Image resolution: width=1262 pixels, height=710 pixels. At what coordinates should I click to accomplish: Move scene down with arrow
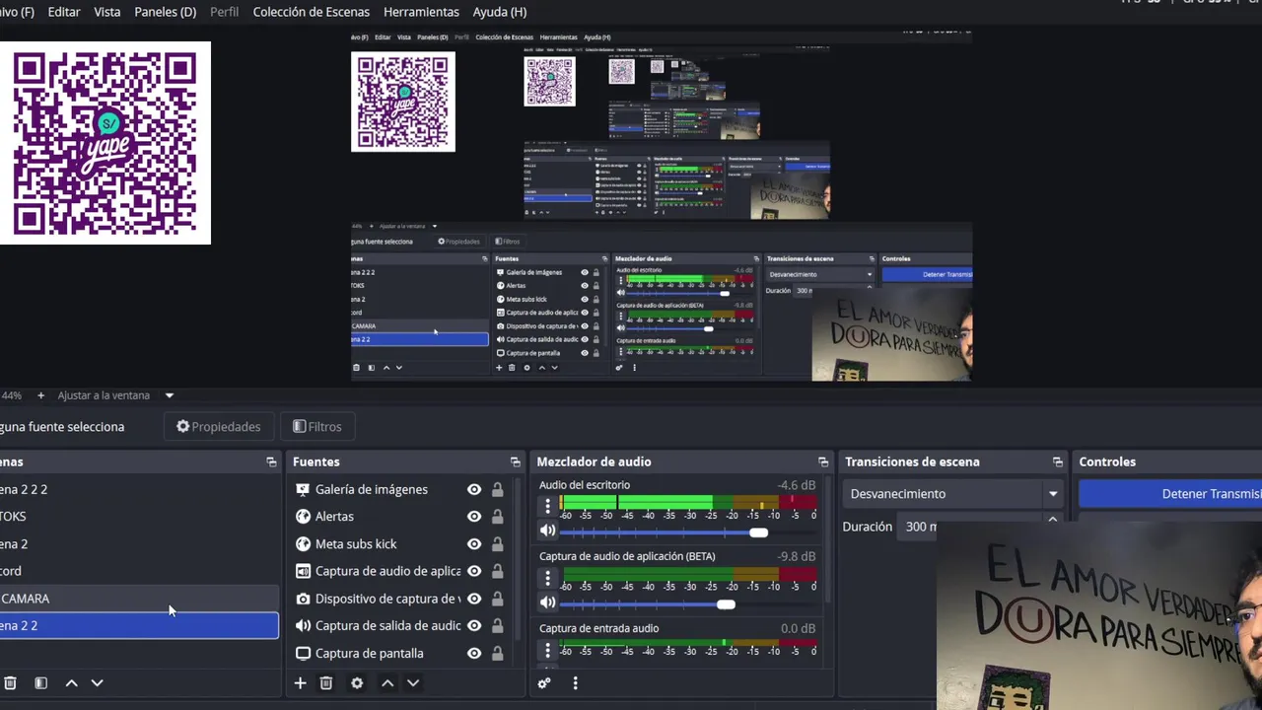click(x=97, y=682)
